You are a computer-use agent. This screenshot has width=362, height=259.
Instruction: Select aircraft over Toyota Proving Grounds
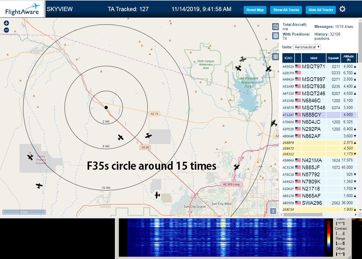(x=30, y=157)
